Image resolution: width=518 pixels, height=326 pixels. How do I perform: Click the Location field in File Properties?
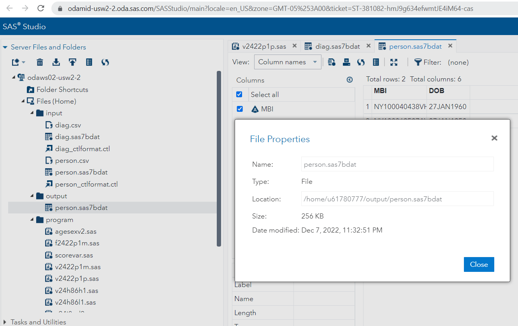[x=397, y=199]
